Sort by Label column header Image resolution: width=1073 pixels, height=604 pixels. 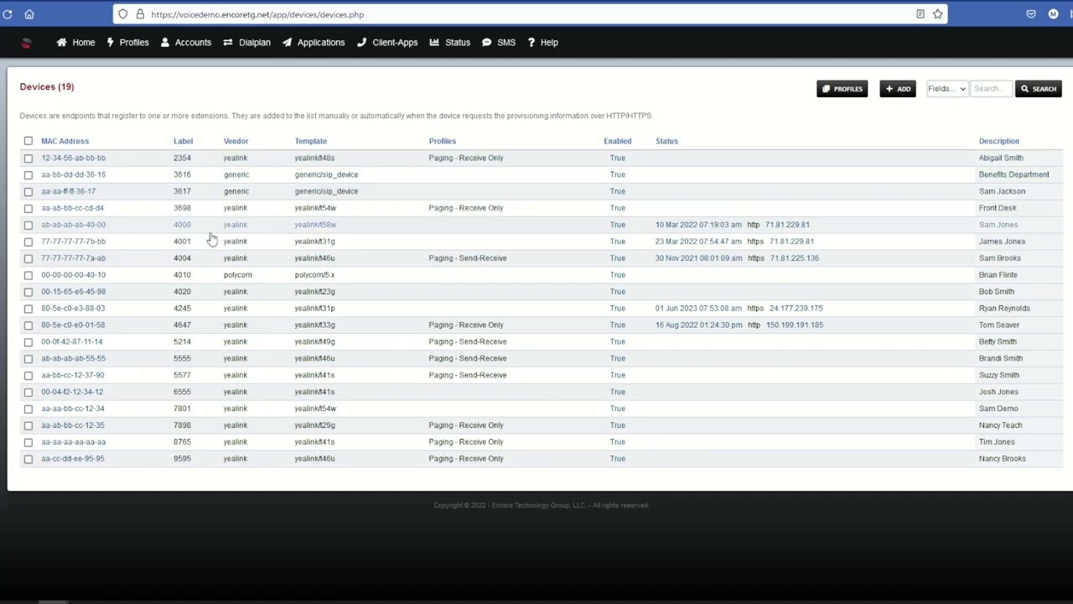[x=183, y=141]
